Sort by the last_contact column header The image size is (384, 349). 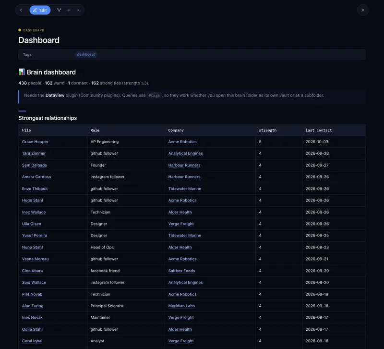click(x=319, y=130)
